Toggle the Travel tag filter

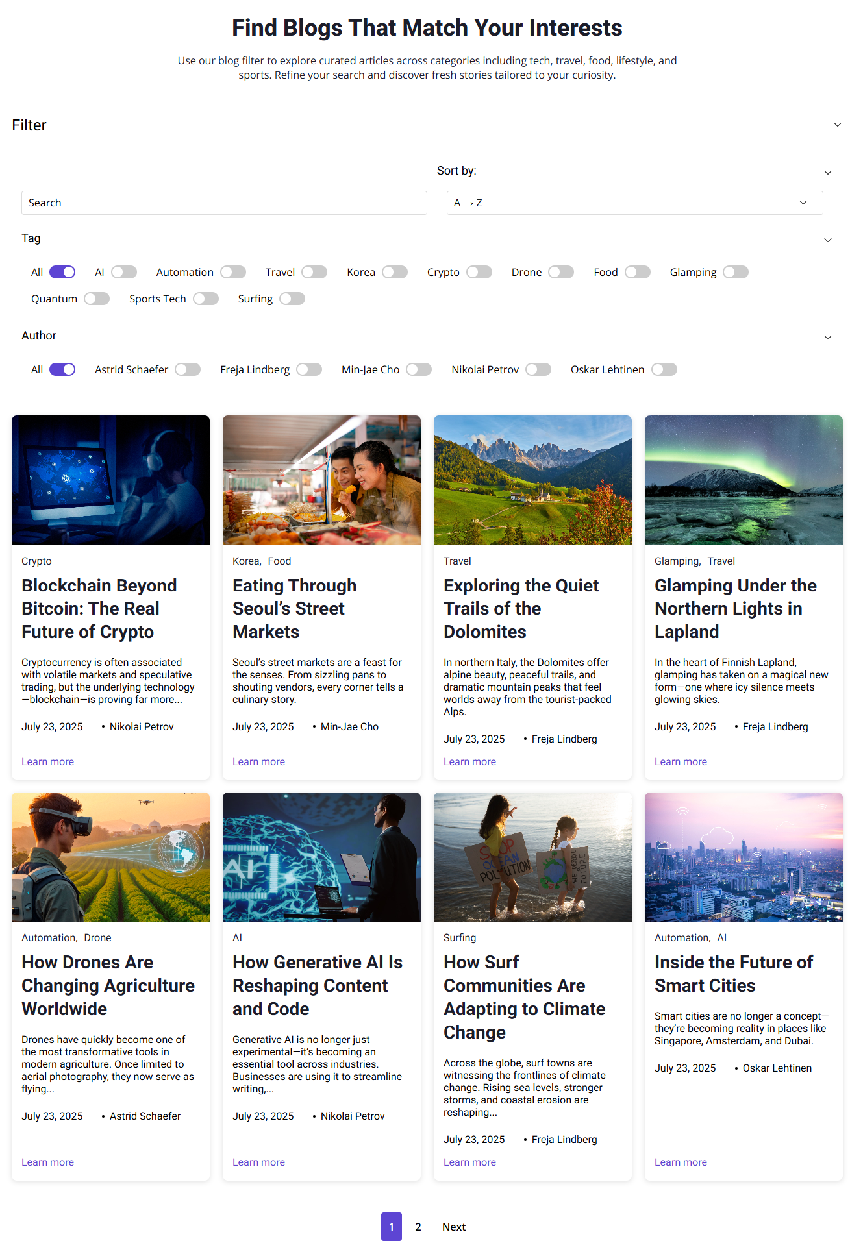[x=314, y=272]
